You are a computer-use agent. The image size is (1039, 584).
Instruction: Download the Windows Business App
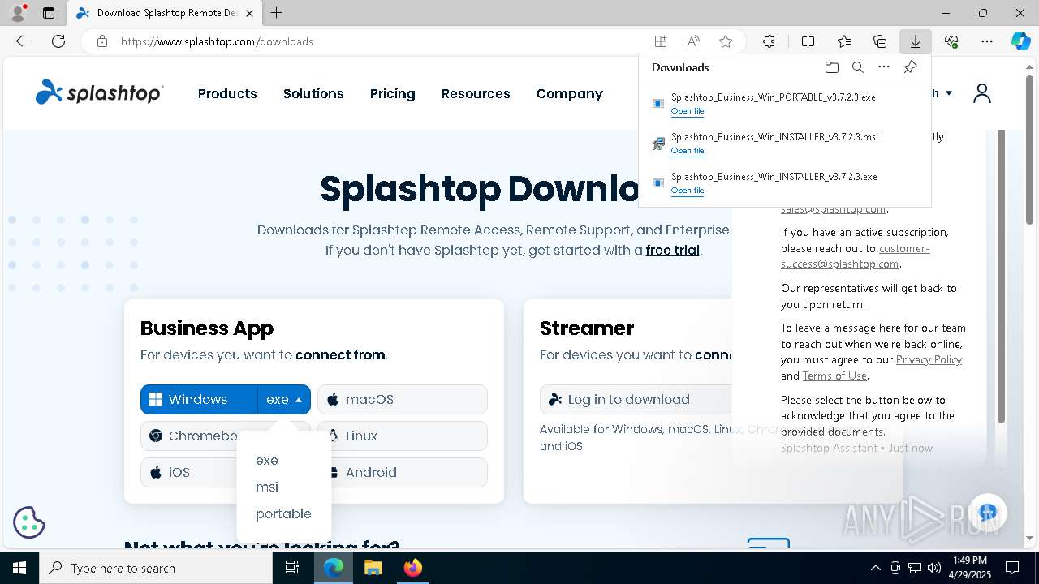[199, 399]
